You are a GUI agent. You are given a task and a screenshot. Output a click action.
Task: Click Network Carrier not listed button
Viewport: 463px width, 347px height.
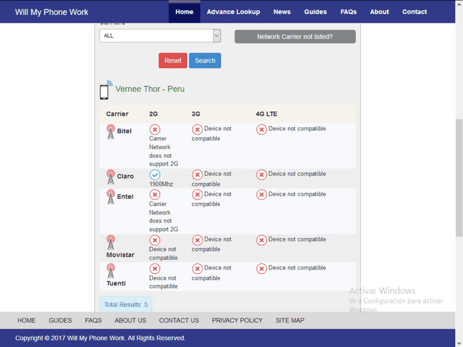click(295, 36)
